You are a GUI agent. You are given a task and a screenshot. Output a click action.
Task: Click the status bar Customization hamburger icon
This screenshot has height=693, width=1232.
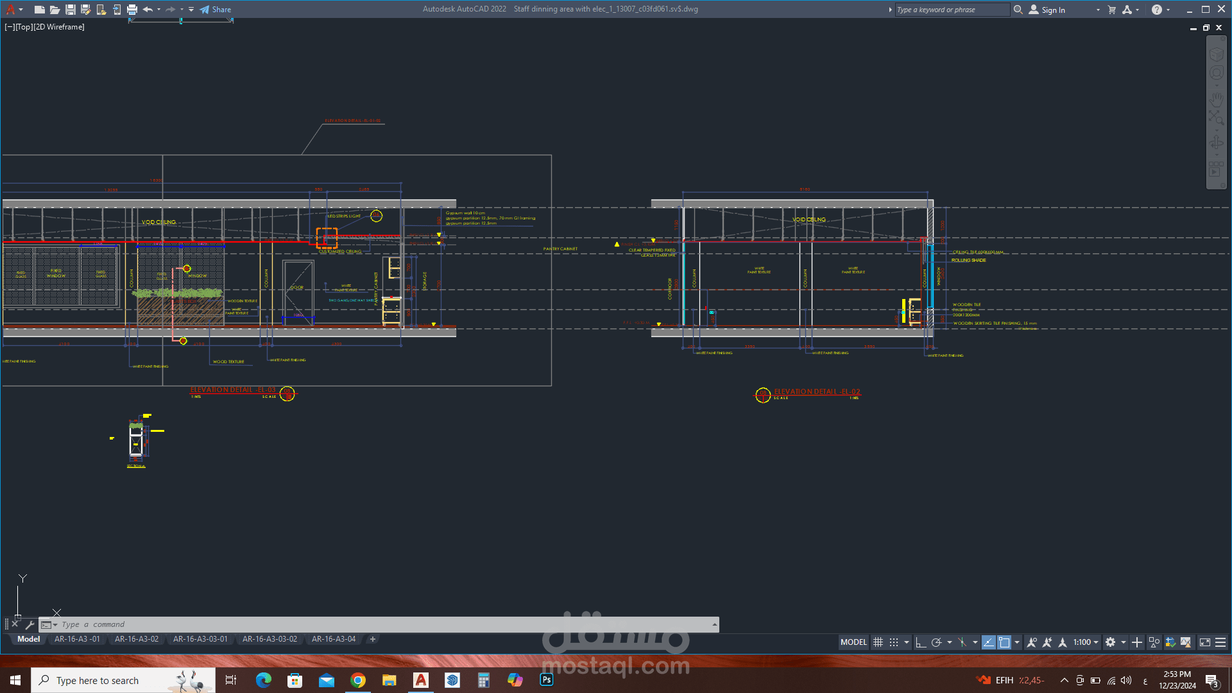tap(1220, 642)
